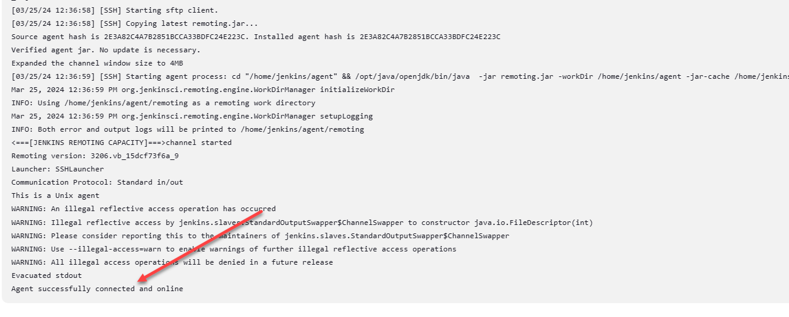This screenshot has height=317, width=789.
Task: Click the "--illegal-access=warn" warning line
Action: click(233, 249)
